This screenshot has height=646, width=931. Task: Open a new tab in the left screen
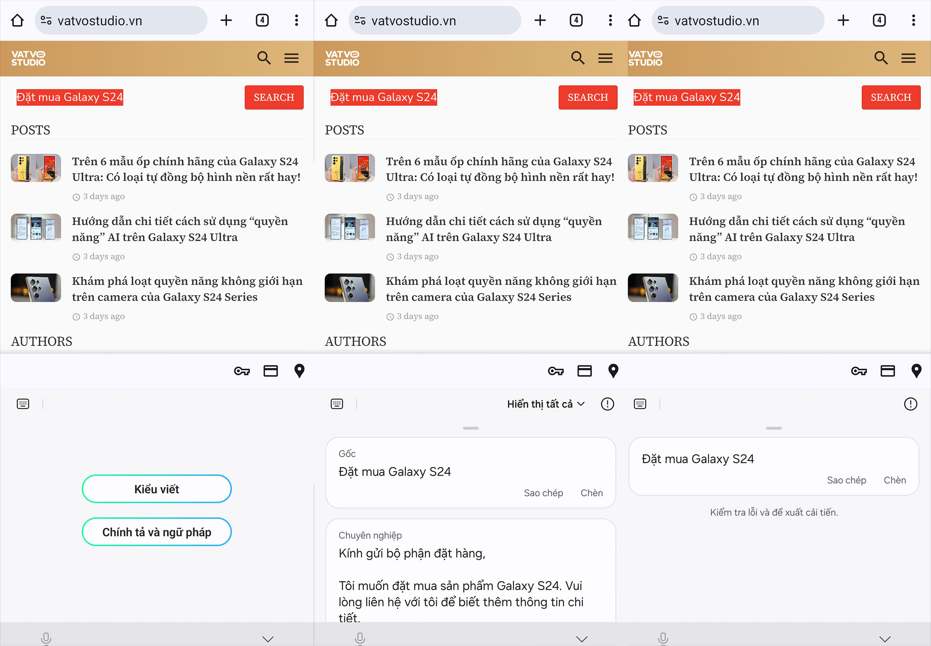tap(226, 20)
